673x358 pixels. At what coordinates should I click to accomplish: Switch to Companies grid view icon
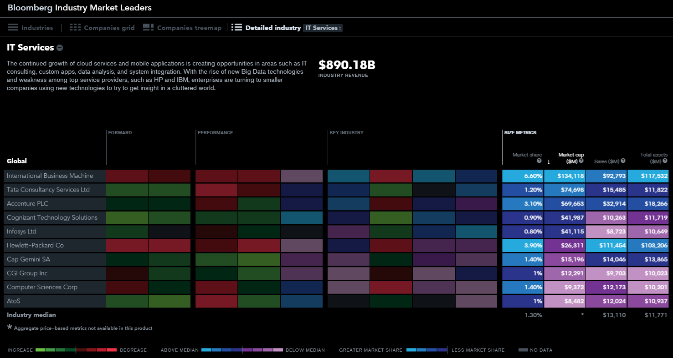coord(75,28)
